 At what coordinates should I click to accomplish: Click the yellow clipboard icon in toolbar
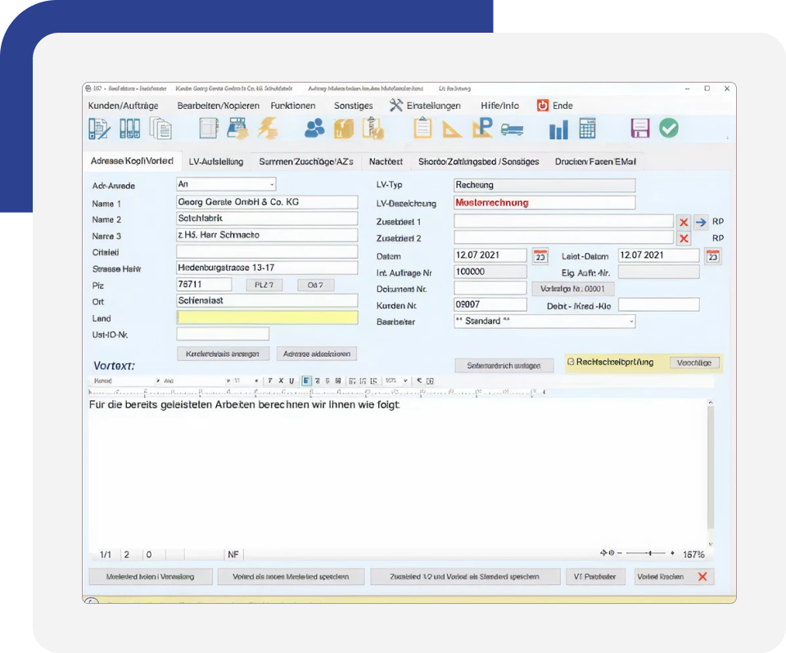[x=422, y=128]
